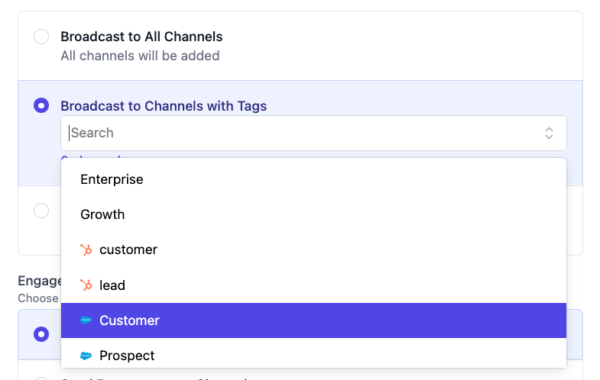This screenshot has width=600, height=380.
Task: Select Broadcast to Channels with Tags radio
Action: [41, 105]
